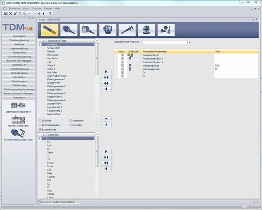The image size is (262, 210).
Task: Click the Instandhaltung sidebar button
Action: 19,73
